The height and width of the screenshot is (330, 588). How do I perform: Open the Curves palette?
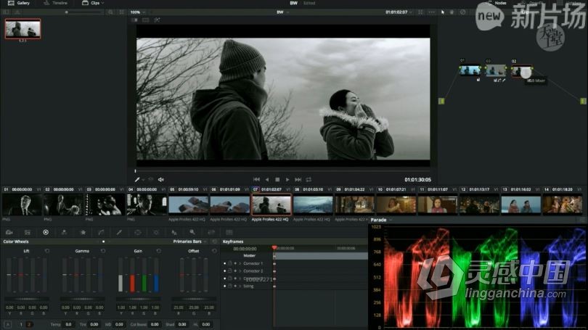click(101, 232)
